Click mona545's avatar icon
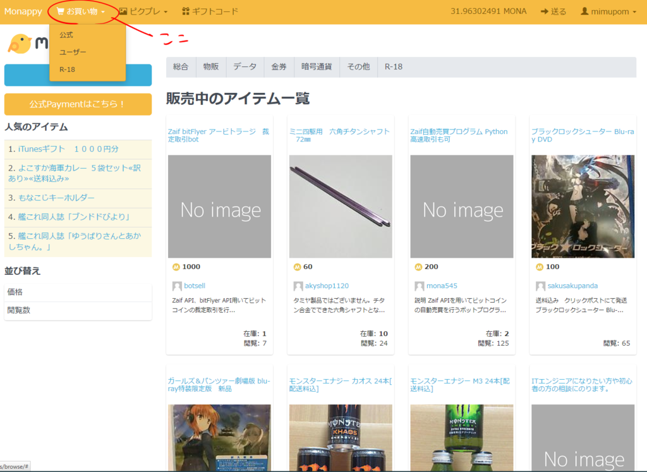Screen dimensions: 647x472 (420, 286)
